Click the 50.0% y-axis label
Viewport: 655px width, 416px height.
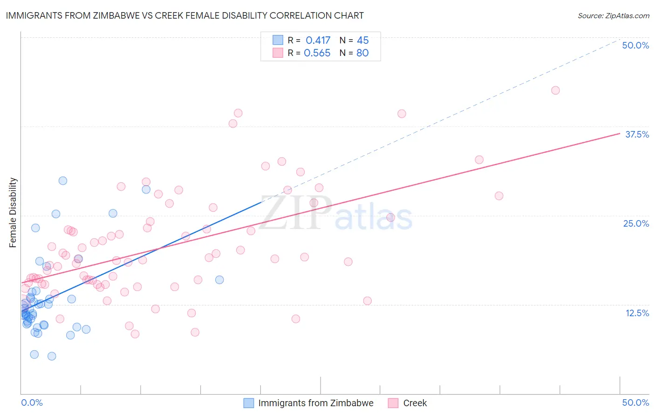635,45
